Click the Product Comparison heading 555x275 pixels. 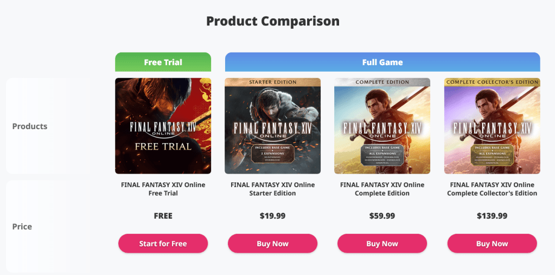(273, 22)
